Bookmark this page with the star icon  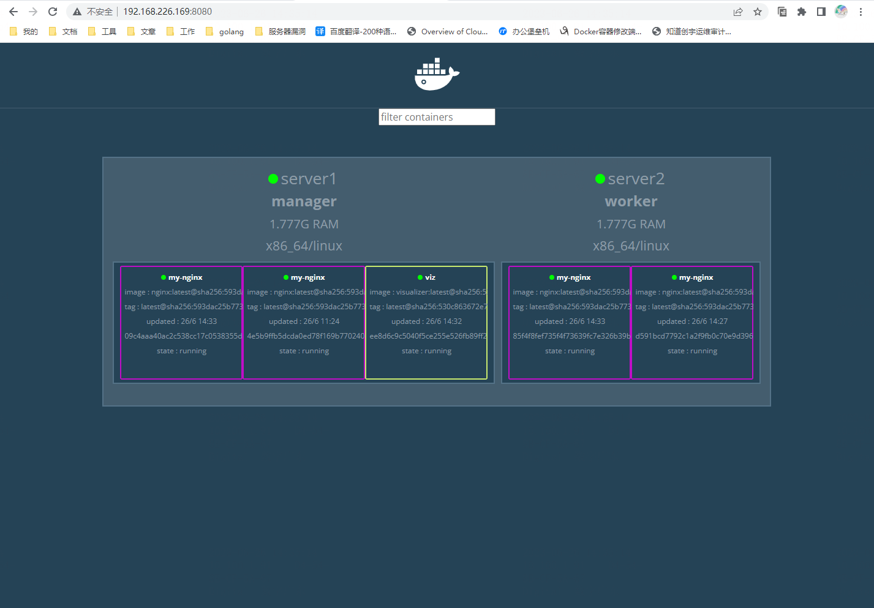[x=758, y=12]
